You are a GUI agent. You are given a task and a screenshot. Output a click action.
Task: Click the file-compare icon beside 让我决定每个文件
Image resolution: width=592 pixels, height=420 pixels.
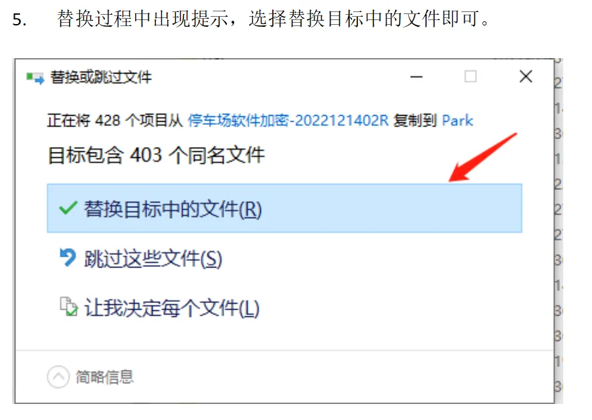coord(69,306)
